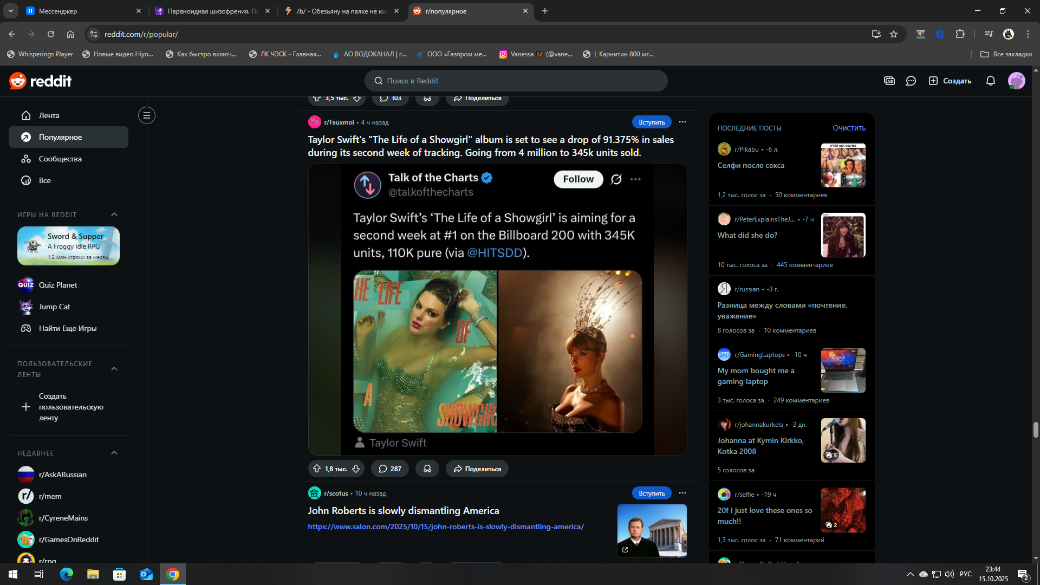
Task: Upvote the Taylor Swift post
Action: click(317, 469)
